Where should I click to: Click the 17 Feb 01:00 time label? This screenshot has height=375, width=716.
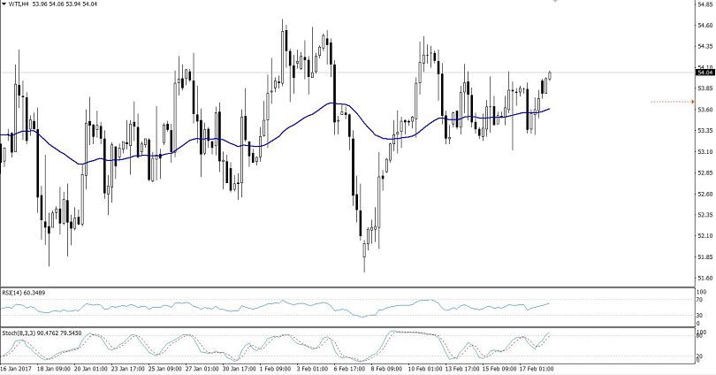(x=536, y=369)
